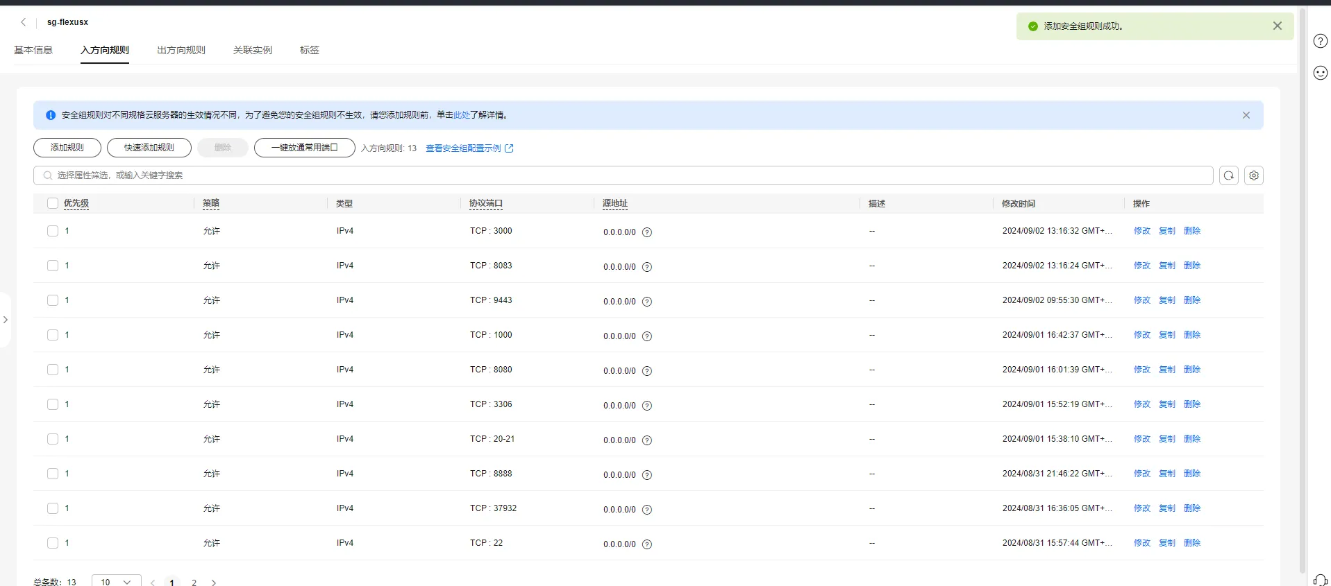Open the feedback smiley face icon
Image resolution: width=1331 pixels, height=586 pixels.
coord(1320,73)
